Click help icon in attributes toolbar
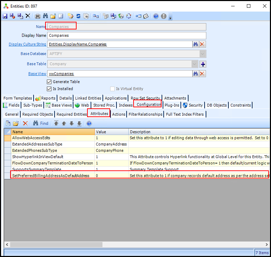 (89, 123)
